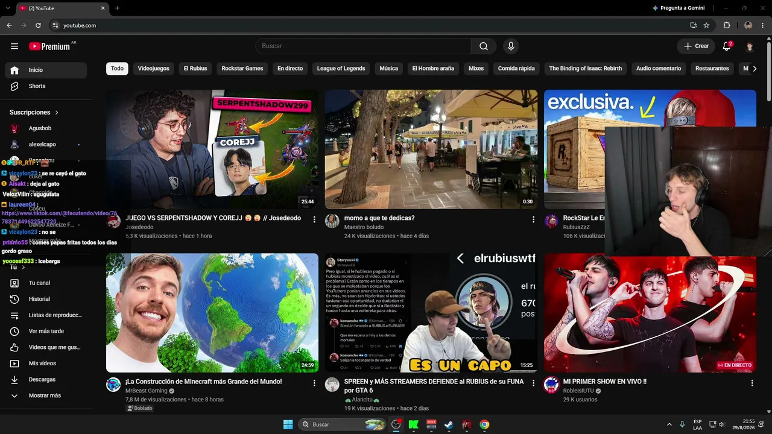The width and height of the screenshot is (772, 434).
Task: Open the alexelcapo subscription
Action: tap(46, 145)
